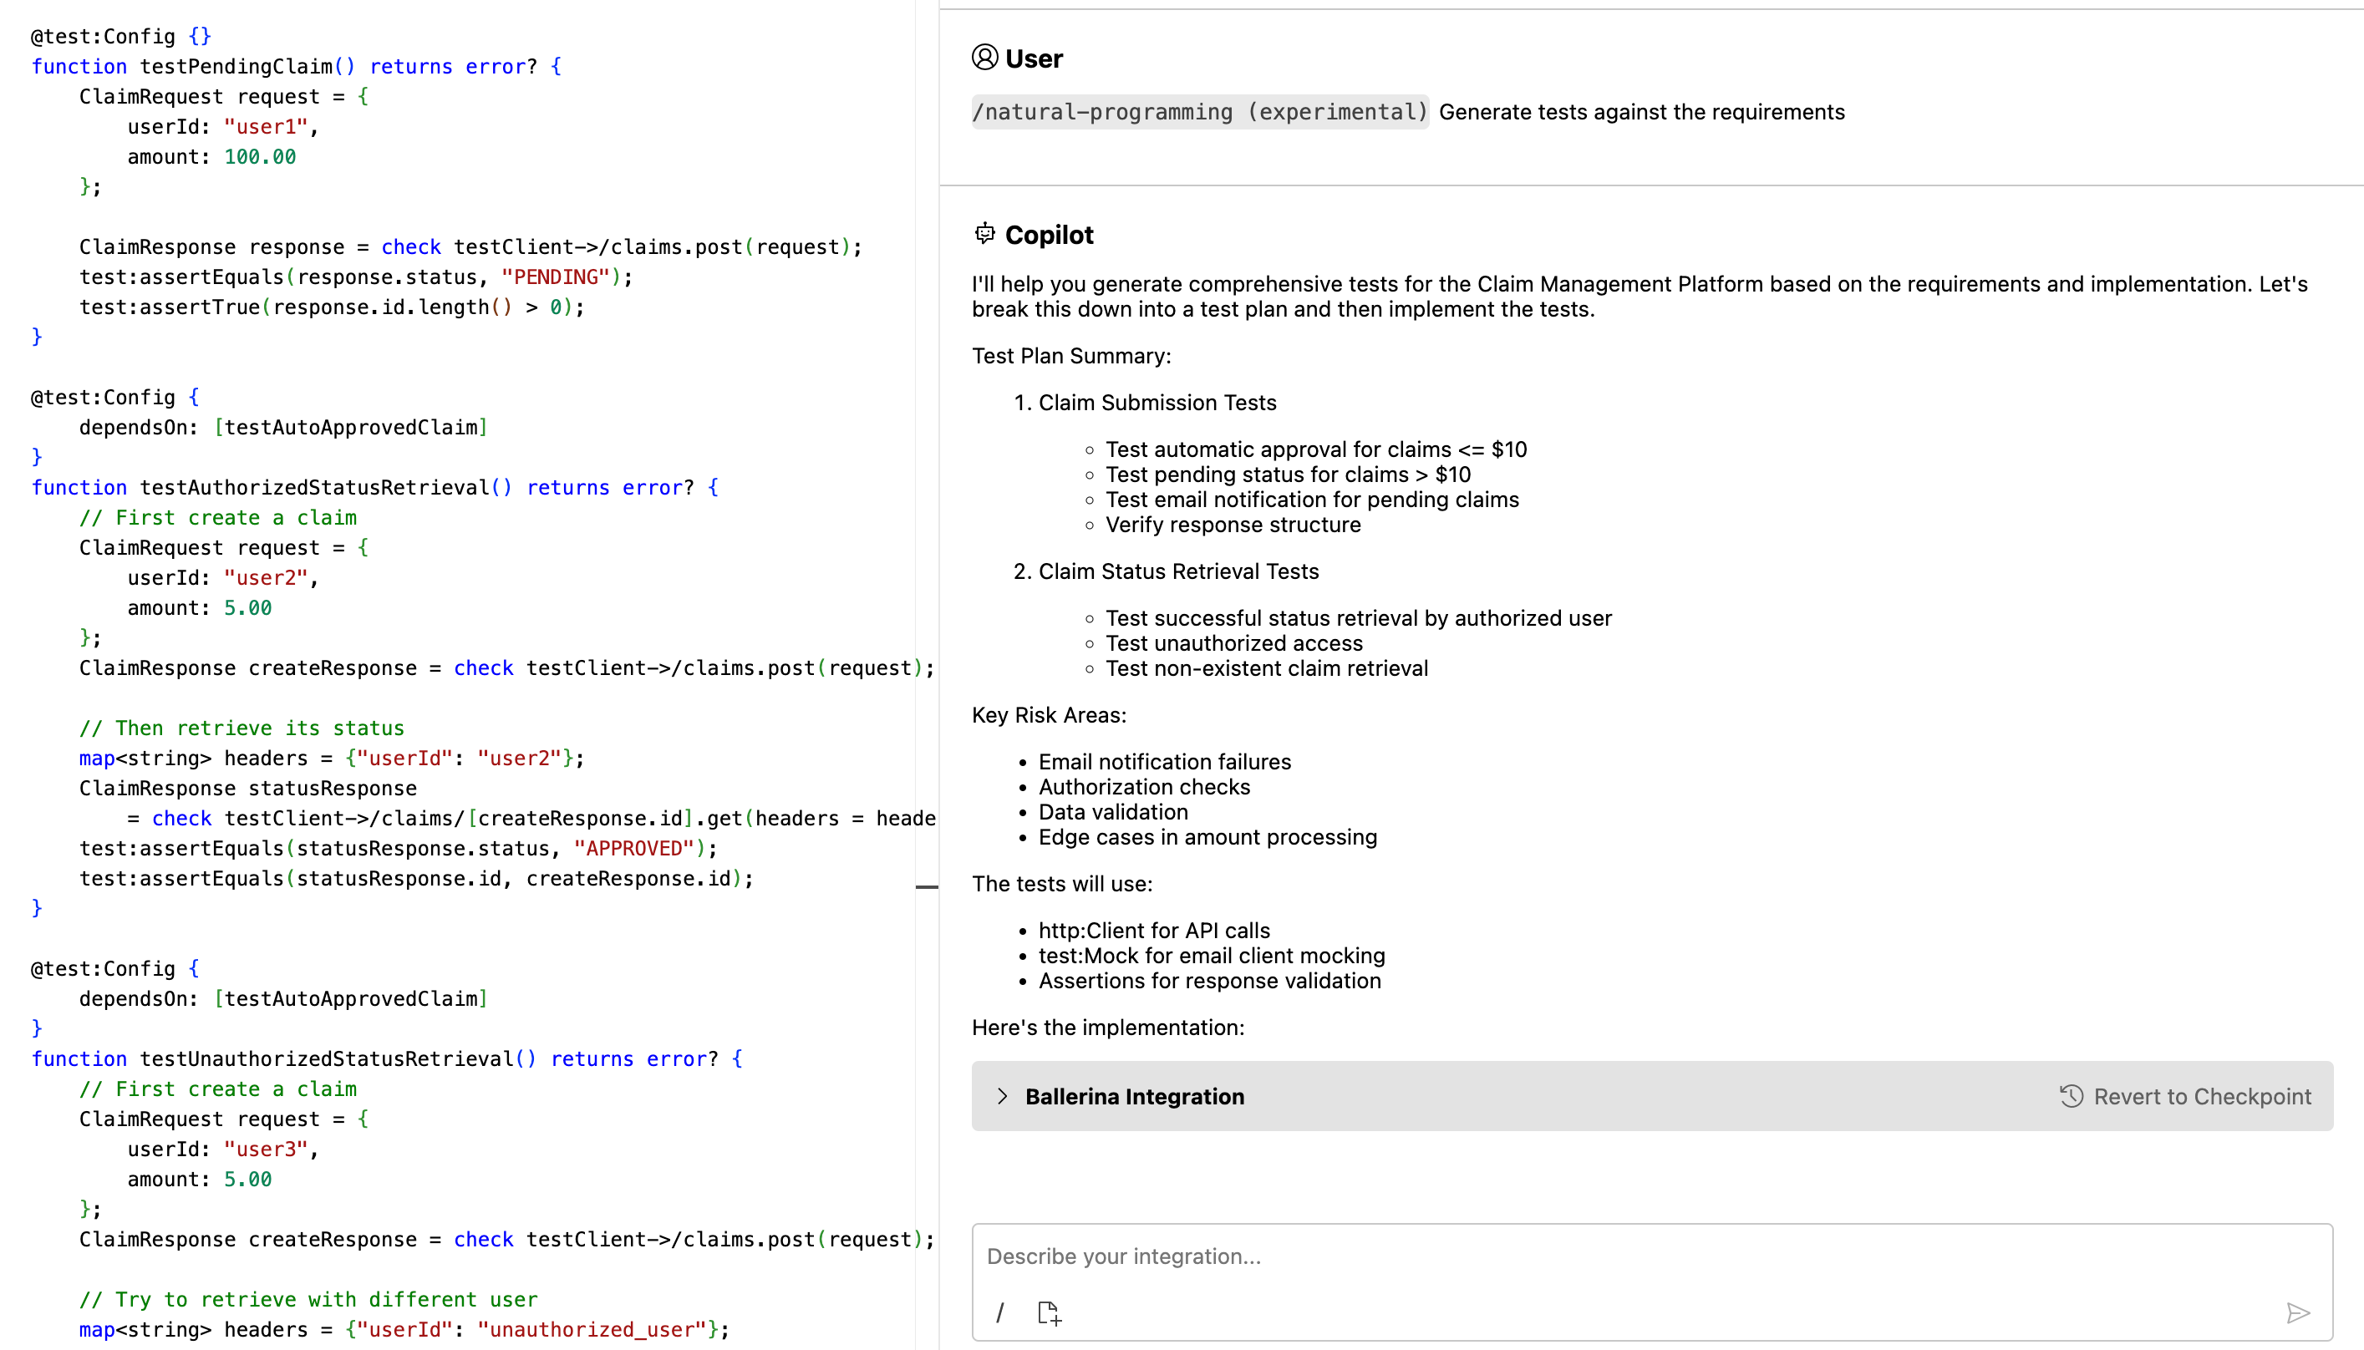Click "Here's the implementation:" text
2364x1350 pixels.
(1108, 1028)
